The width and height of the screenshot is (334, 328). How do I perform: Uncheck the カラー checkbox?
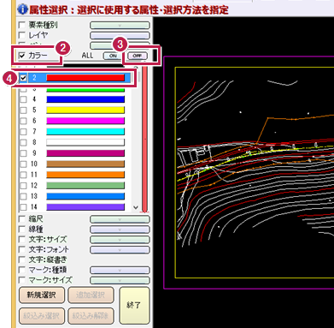click(x=21, y=56)
